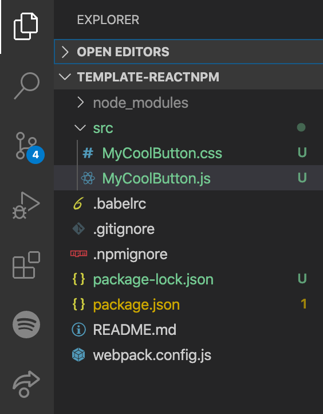Click the CSS hash icon beside MyCoolButton.css
Viewport: 323px width, 414px height.
(88, 153)
